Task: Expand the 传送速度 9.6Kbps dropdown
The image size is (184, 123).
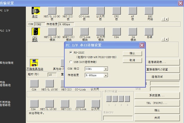Action: coord(106,75)
